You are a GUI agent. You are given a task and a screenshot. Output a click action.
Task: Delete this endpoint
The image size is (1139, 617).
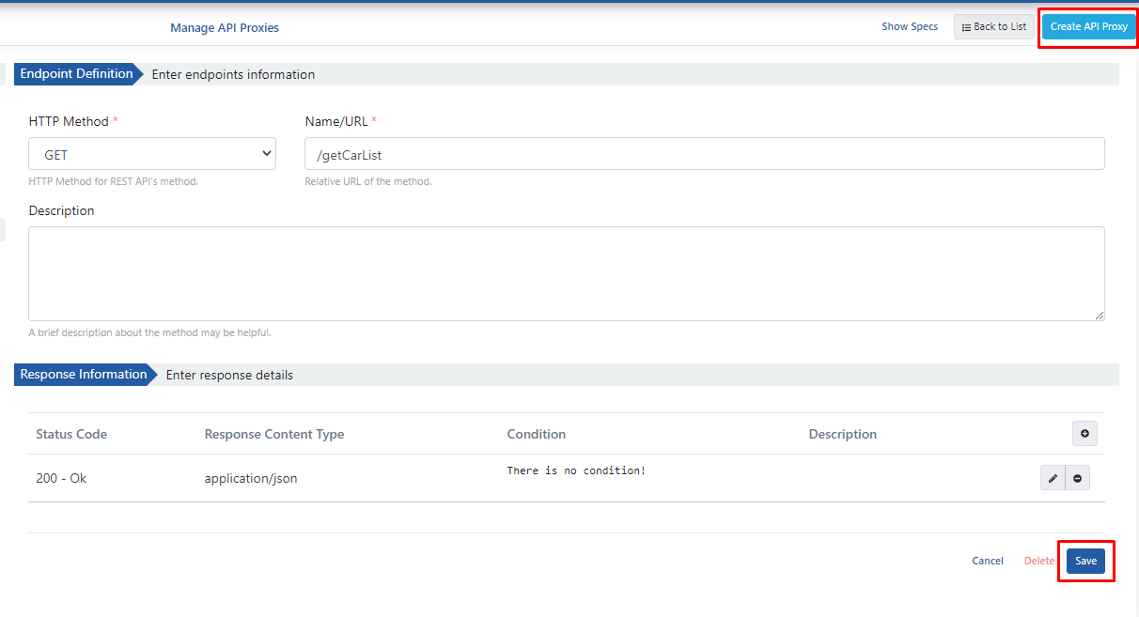[x=1039, y=561]
